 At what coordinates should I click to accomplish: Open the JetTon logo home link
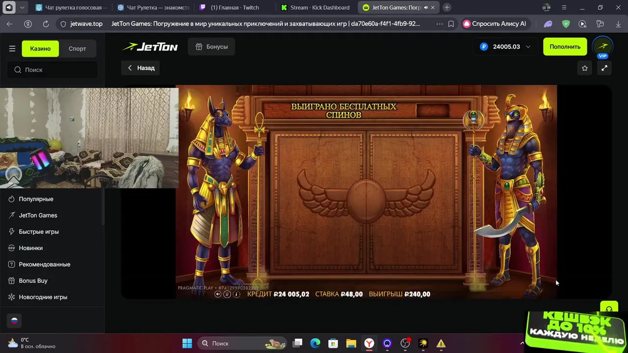click(x=150, y=47)
